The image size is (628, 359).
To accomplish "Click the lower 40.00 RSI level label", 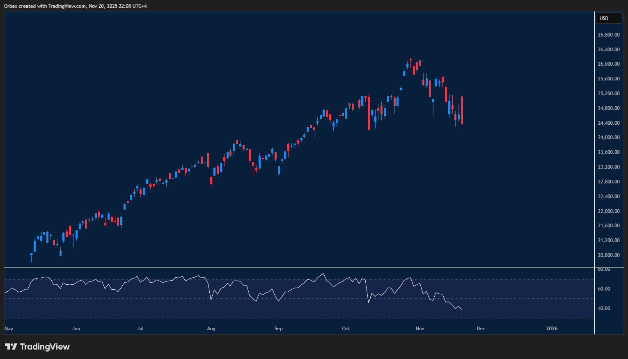I will point(603,308).
